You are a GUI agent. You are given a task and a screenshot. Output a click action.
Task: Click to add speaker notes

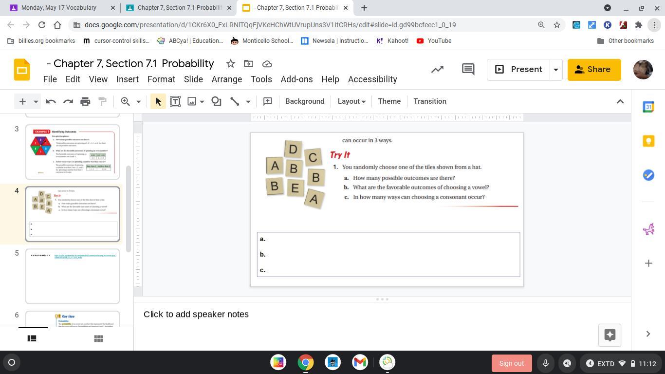(x=196, y=314)
